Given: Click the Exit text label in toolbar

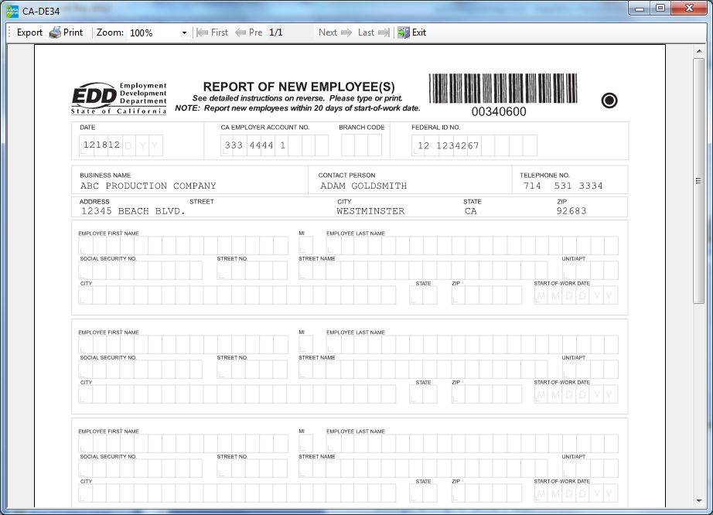Looking at the screenshot, I should click(x=419, y=32).
